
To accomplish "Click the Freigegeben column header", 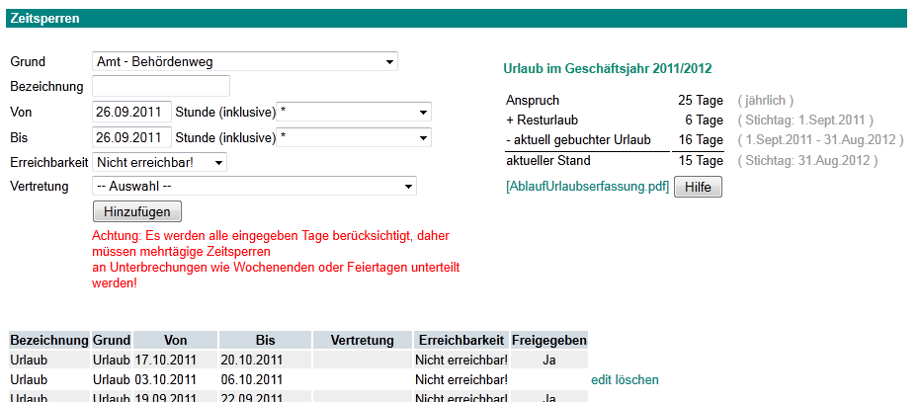I will tap(549, 341).
